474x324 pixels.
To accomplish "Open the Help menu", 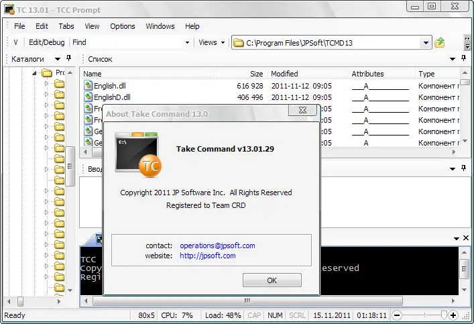I will tap(192, 26).
